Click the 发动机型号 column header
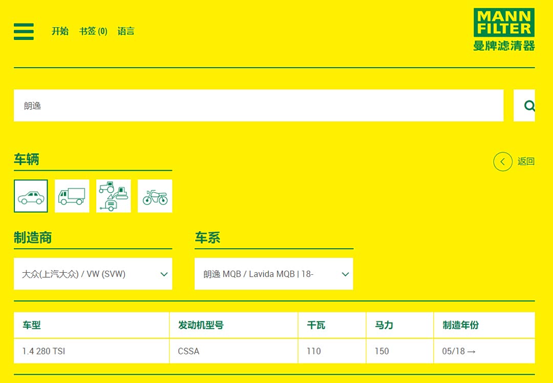Viewport: 553px width, 383px height. pos(201,325)
